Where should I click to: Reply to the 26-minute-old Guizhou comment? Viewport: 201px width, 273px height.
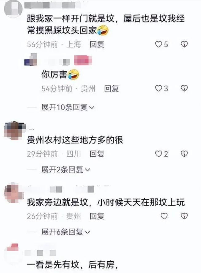97,216
